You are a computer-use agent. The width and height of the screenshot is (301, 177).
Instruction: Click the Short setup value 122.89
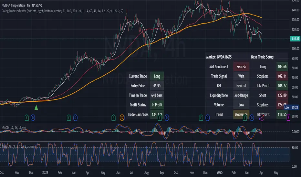[282, 95]
